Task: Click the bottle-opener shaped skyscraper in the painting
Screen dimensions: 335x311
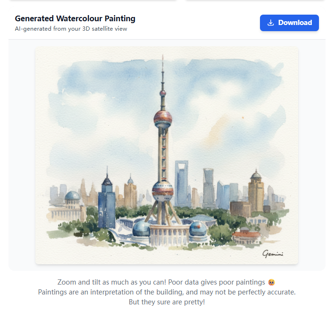Action: [182, 184]
